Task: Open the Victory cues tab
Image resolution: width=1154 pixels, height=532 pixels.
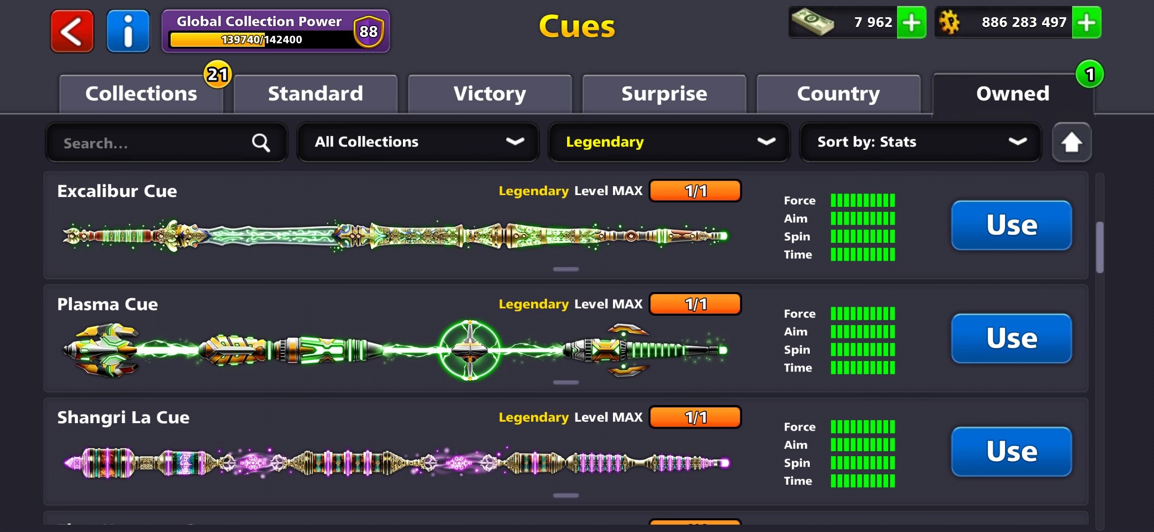Action: pyautogui.click(x=490, y=94)
